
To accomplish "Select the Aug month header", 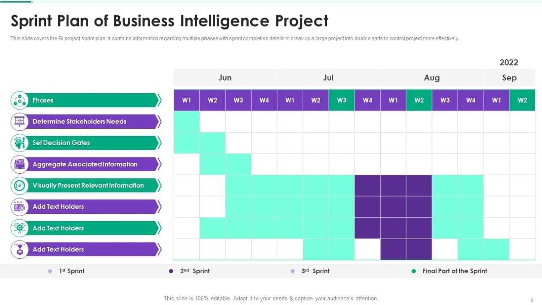I will pyautogui.click(x=432, y=77).
